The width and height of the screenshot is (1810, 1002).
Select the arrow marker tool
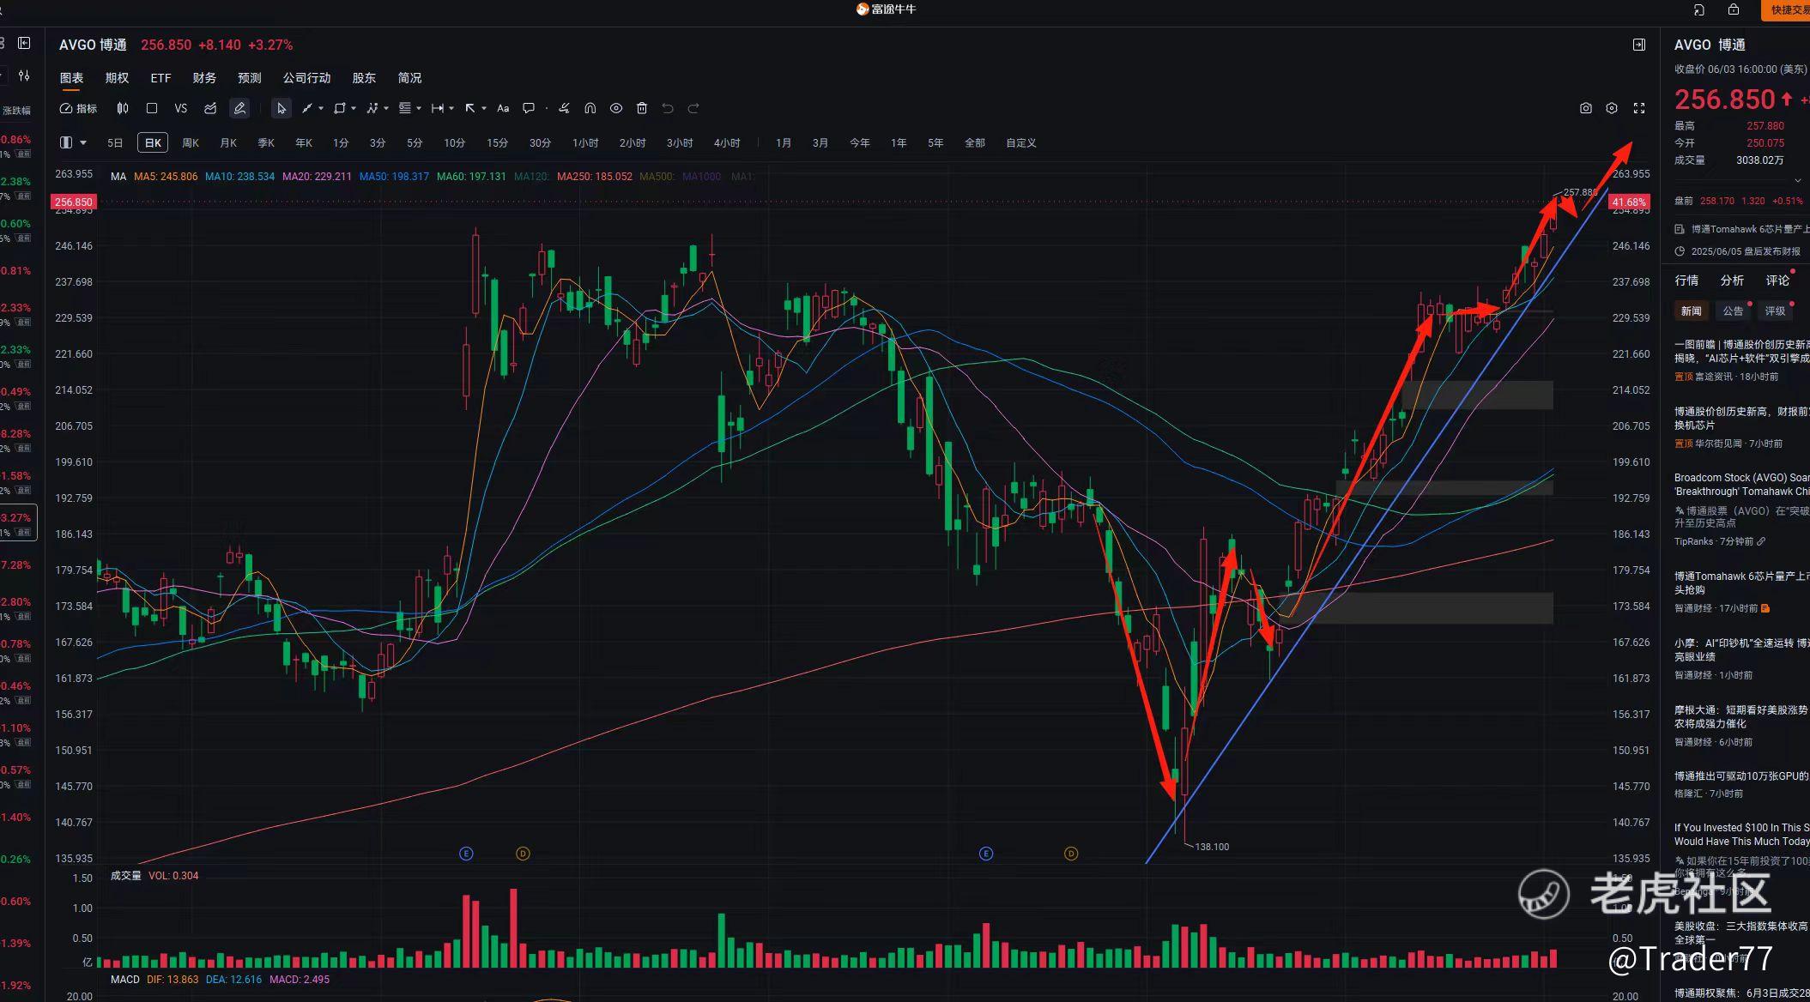tap(470, 108)
